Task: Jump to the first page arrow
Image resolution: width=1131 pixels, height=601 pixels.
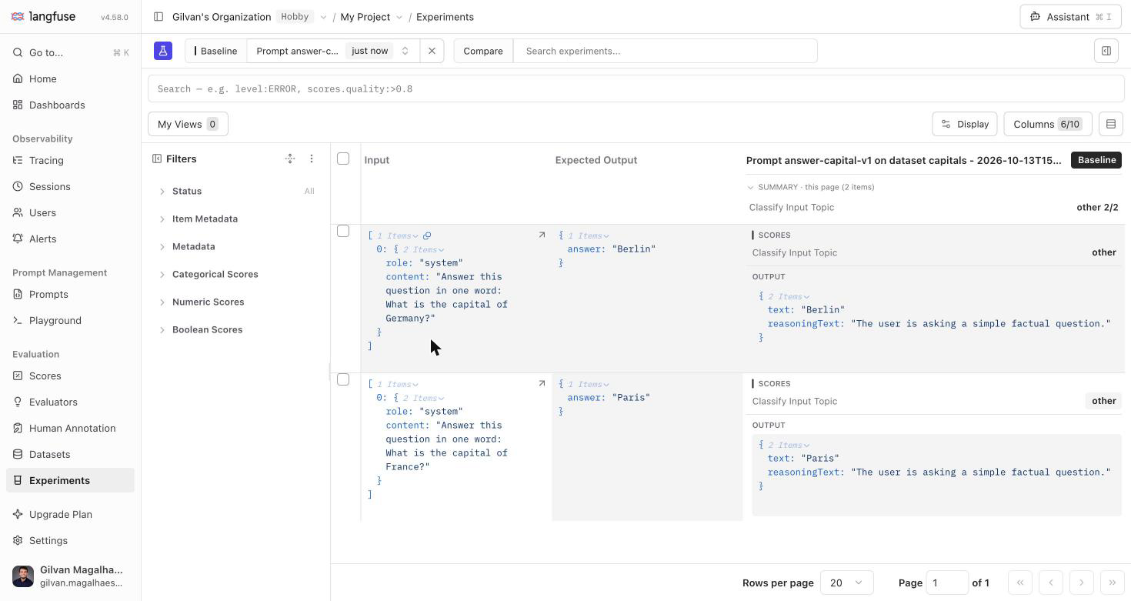Action: [x=1019, y=583]
